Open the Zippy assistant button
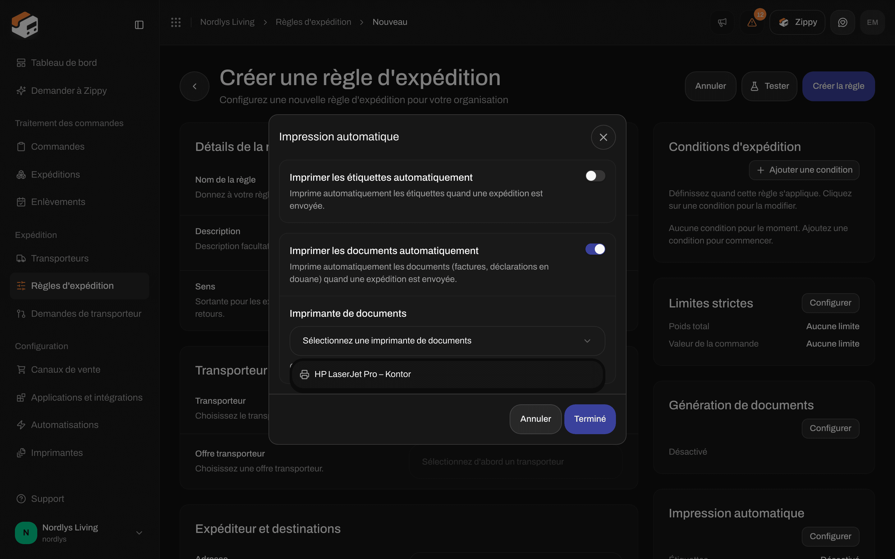The height and width of the screenshot is (559, 895). pyautogui.click(x=797, y=22)
